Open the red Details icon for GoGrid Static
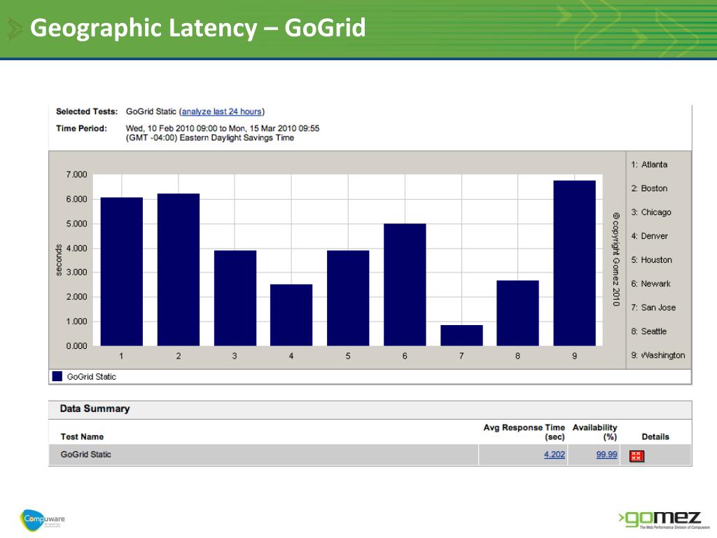 pyautogui.click(x=636, y=456)
